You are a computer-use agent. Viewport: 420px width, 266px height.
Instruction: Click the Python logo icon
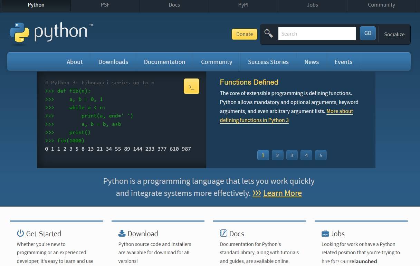click(x=19, y=34)
